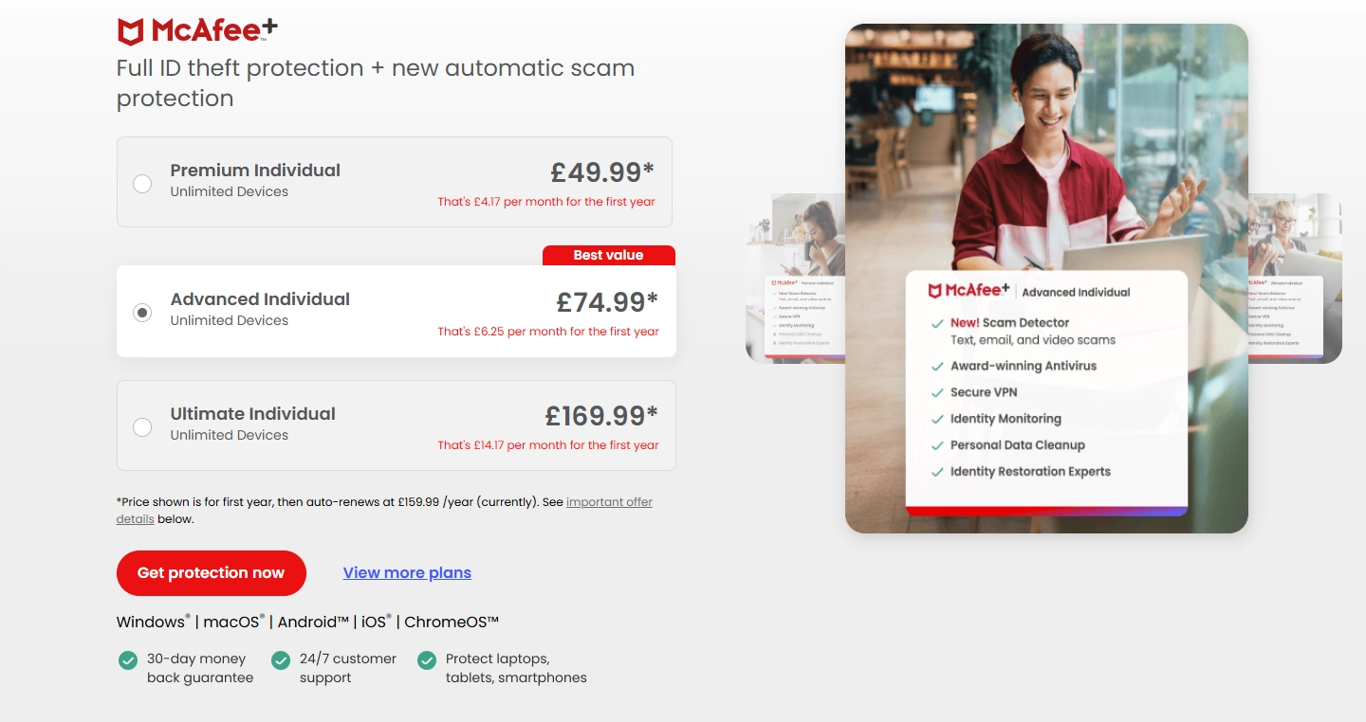The width and height of the screenshot is (1366, 722).
Task: Show the left plan preview thumbnail
Action: 795,279
